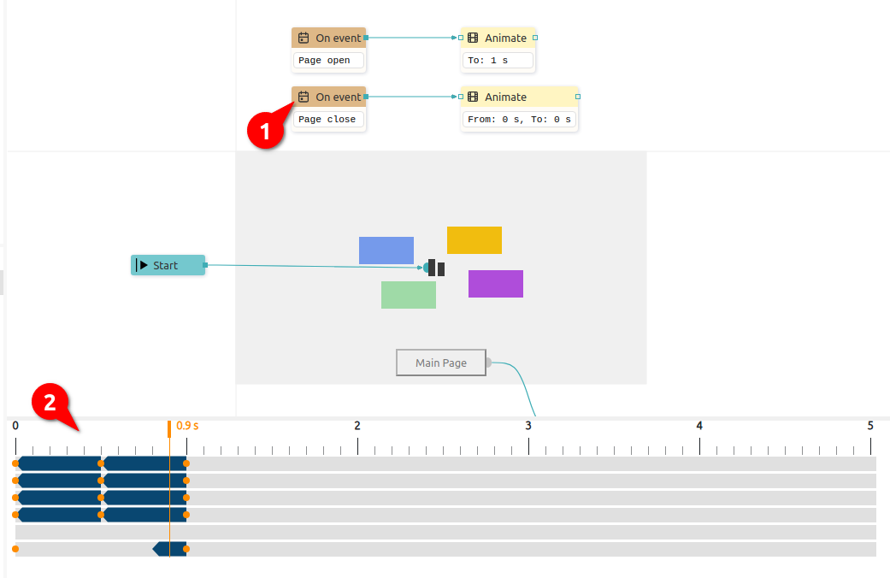
Task: Select first track's middle keyframe dot
Action: click(101, 464)
